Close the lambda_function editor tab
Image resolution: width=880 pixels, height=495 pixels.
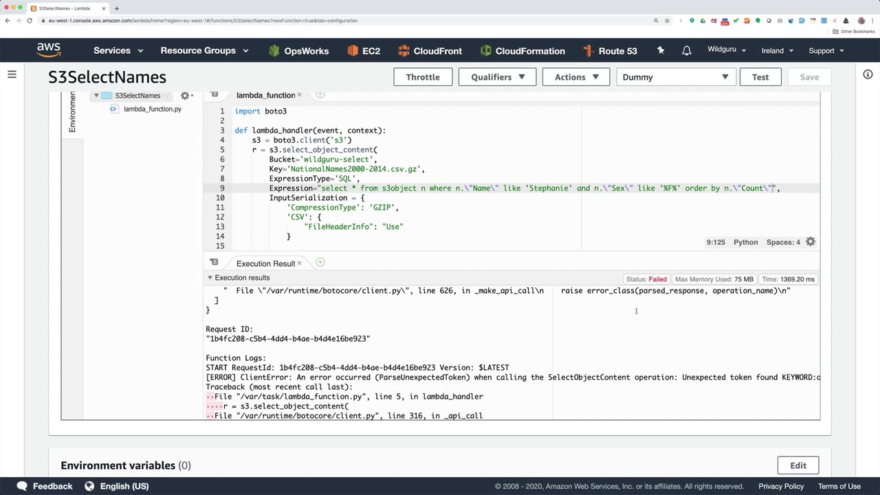pyautogui.click(x=299, y=96)
